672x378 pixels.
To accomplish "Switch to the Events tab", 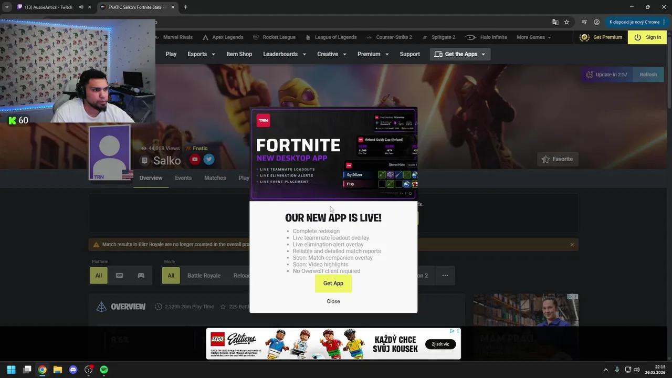I will point(183,178).
